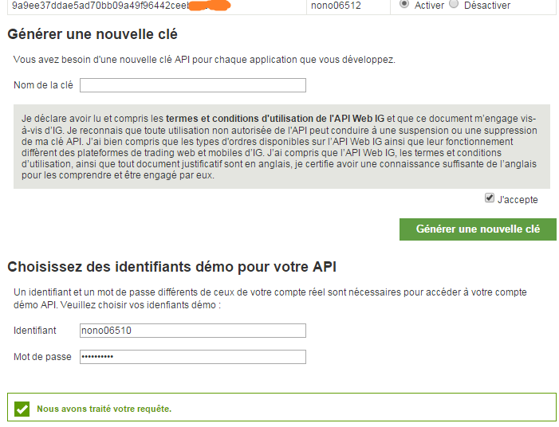559x427 pixels.
Task: Click the Mot de passe label text
Action: tap(42, 357)
